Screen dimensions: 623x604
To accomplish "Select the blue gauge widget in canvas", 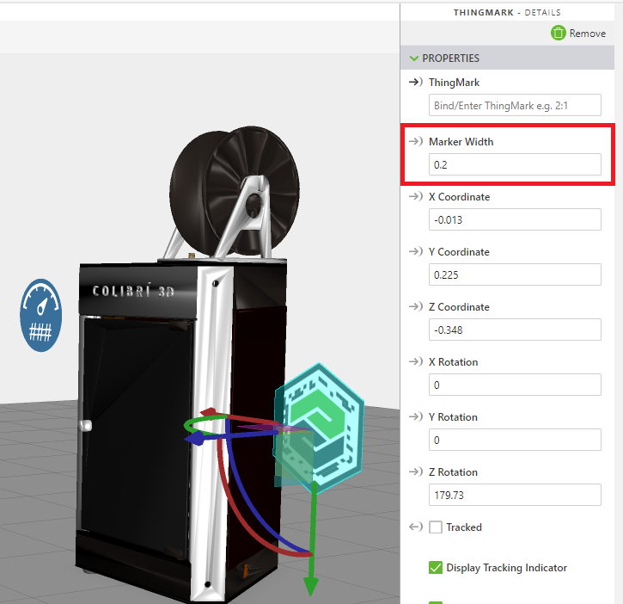I will point(41,315).
